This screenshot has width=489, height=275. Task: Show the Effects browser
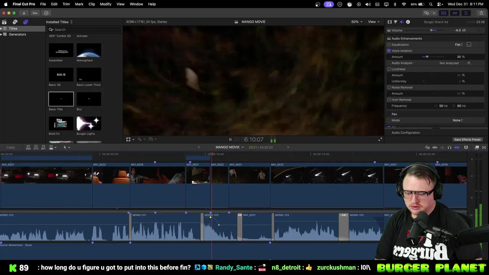[477, 147]
